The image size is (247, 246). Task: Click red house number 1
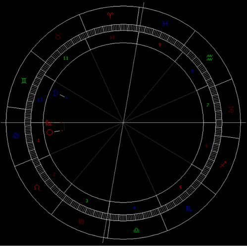point(39,141)
